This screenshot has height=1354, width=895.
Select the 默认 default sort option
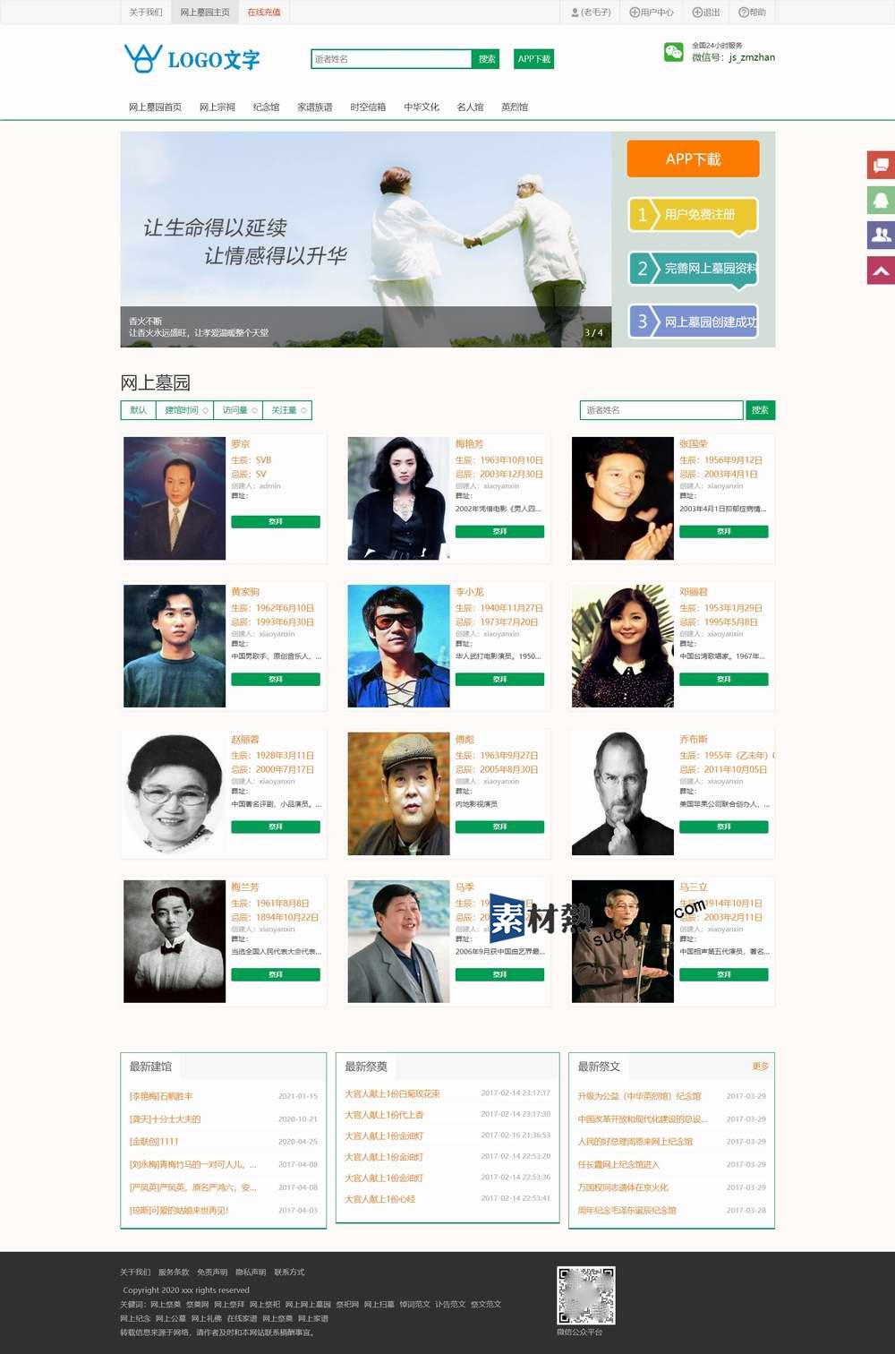tap(138, 410)
